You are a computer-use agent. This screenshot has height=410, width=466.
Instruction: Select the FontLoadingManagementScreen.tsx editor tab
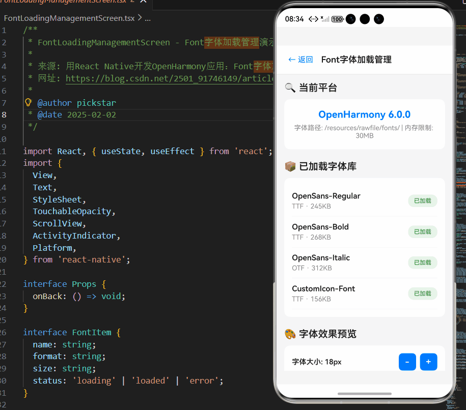pos(76,3)
